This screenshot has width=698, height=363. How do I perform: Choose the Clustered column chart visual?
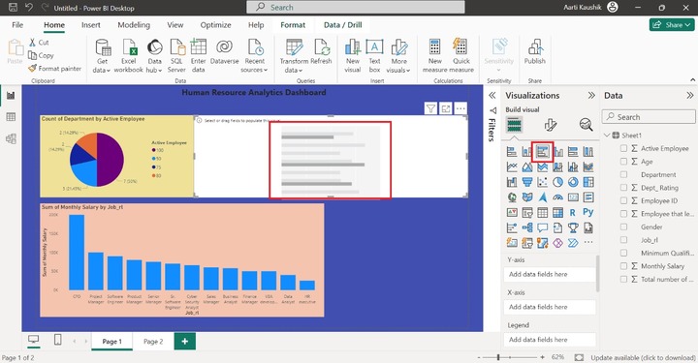(557, 152)
